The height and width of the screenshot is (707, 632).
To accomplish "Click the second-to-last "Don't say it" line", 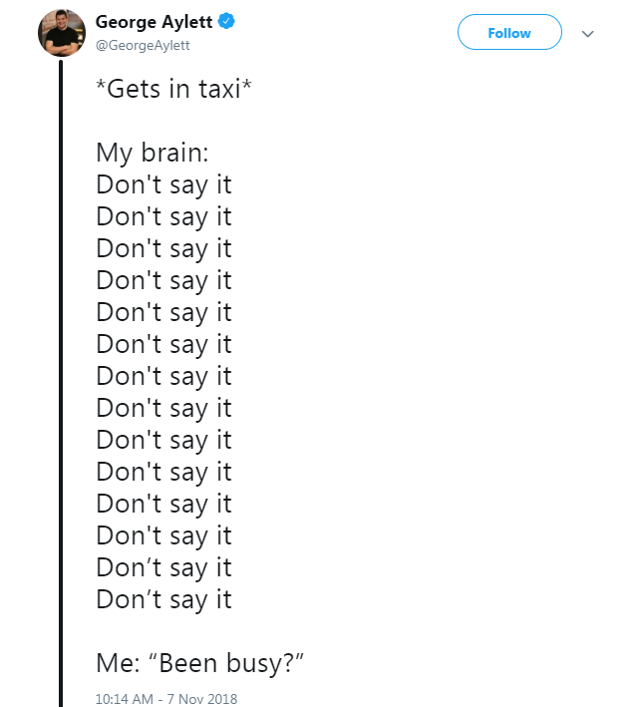I will point(163,567).
